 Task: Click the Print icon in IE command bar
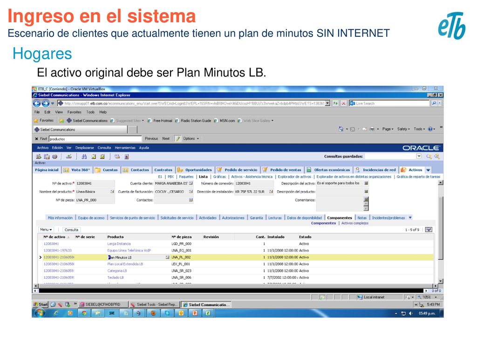[372, 129]
